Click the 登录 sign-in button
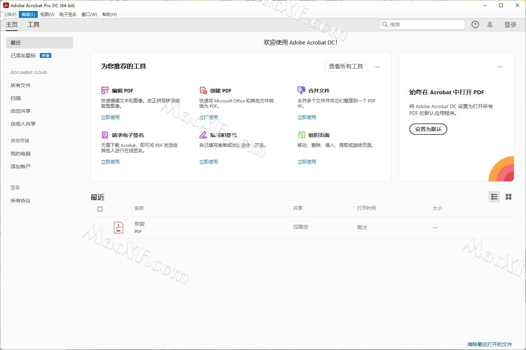 (x=510, y=25)
